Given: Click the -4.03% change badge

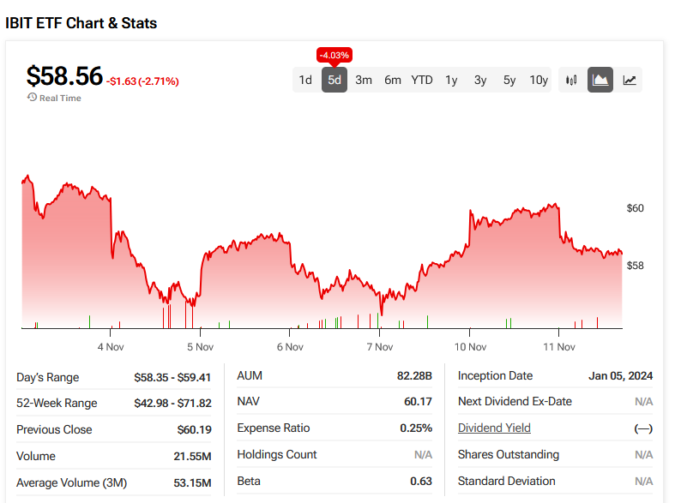Looking at the screenshot, I should 334,56.
